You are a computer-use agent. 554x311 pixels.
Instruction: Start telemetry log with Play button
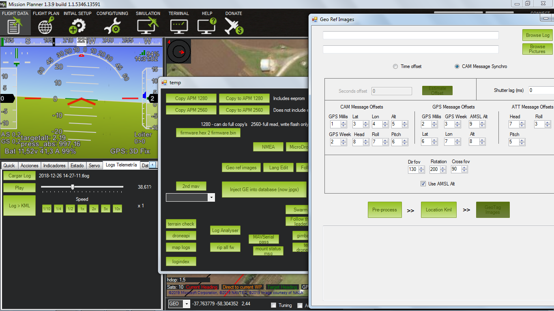coord(19,188)
